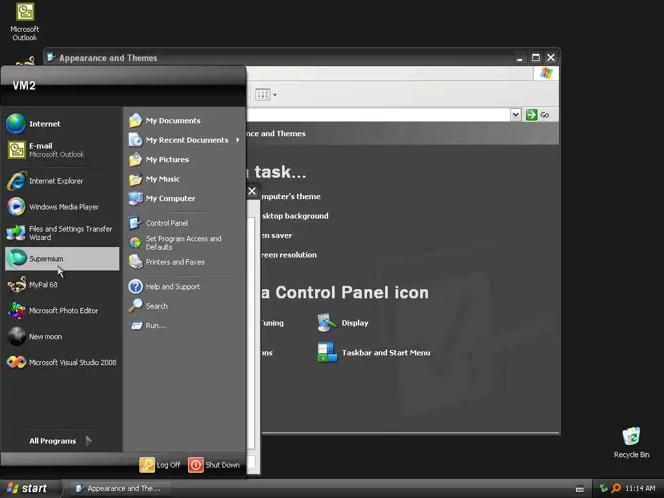Click the Log Off button
The image size is (664, 498).
(160, 465)
